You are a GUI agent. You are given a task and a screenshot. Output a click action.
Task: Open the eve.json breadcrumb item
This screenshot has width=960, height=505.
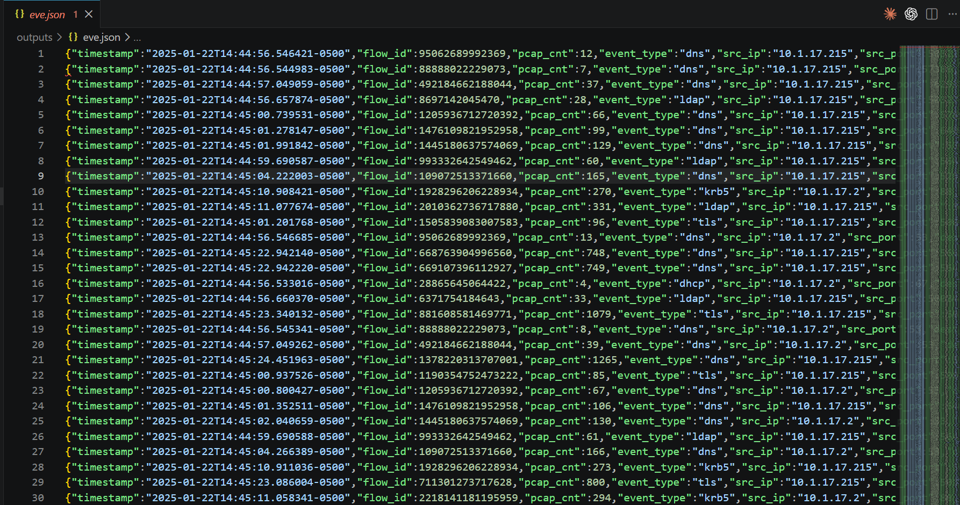tap(102, 37)
